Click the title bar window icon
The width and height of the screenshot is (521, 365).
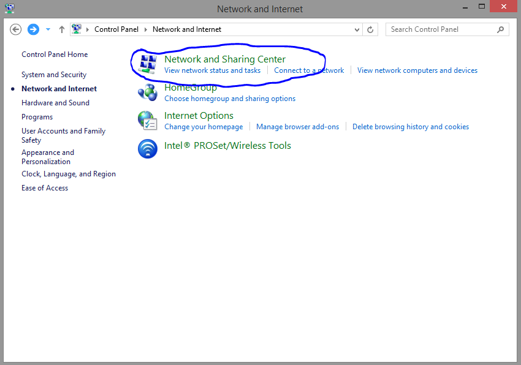pyautogui.click(x=10, y=9)
